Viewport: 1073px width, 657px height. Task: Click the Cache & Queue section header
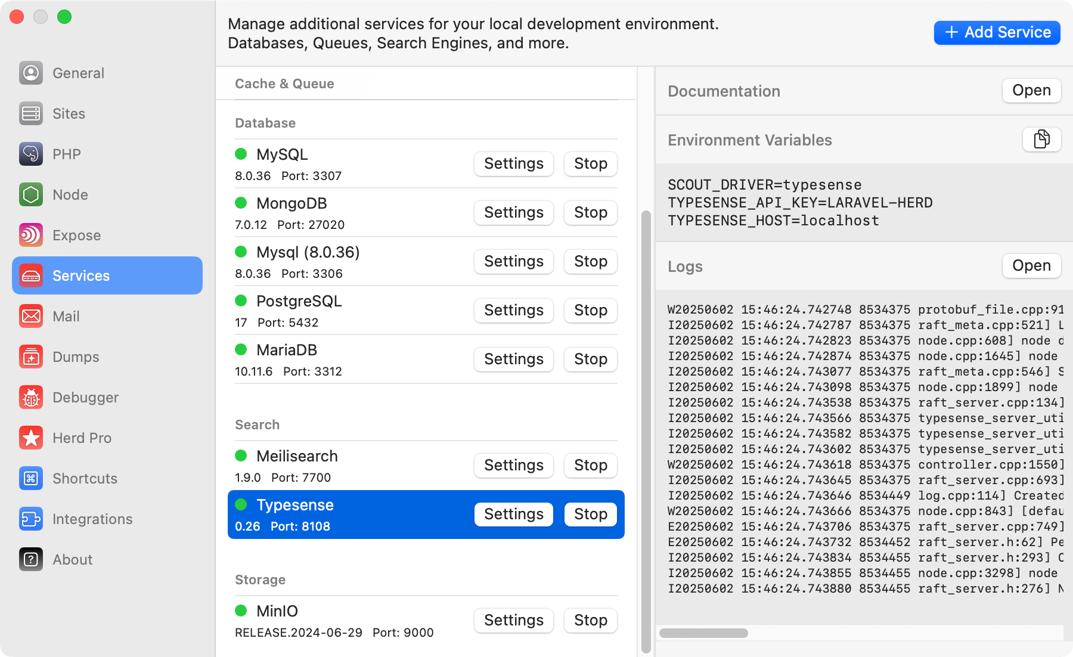(x=284, y=83)
